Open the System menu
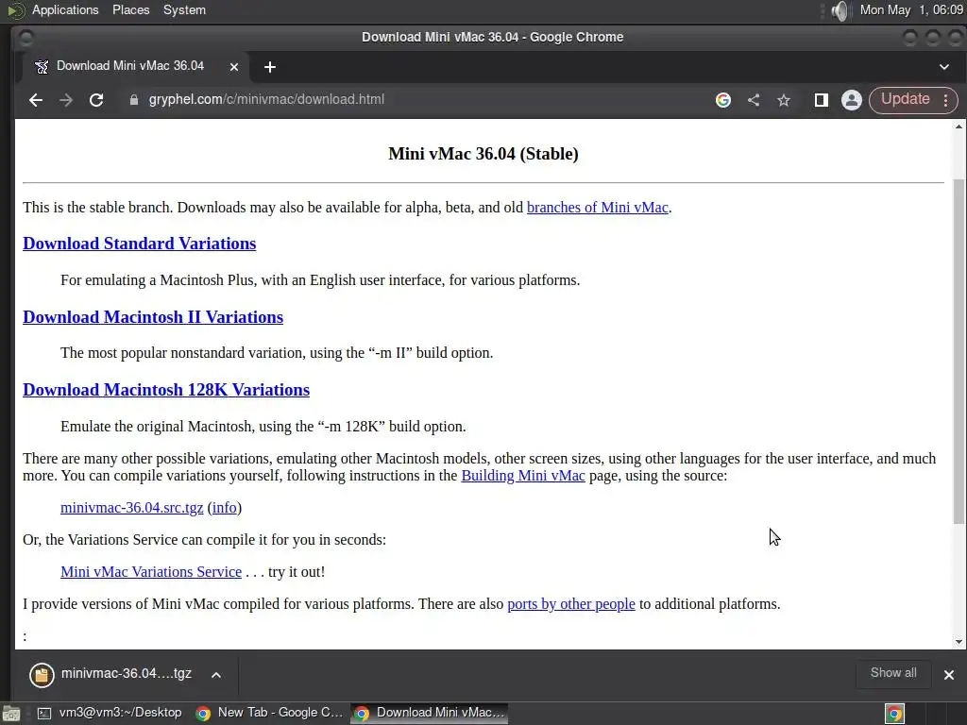The width and height of the screenshot is (967, 725). pos(184,9)
